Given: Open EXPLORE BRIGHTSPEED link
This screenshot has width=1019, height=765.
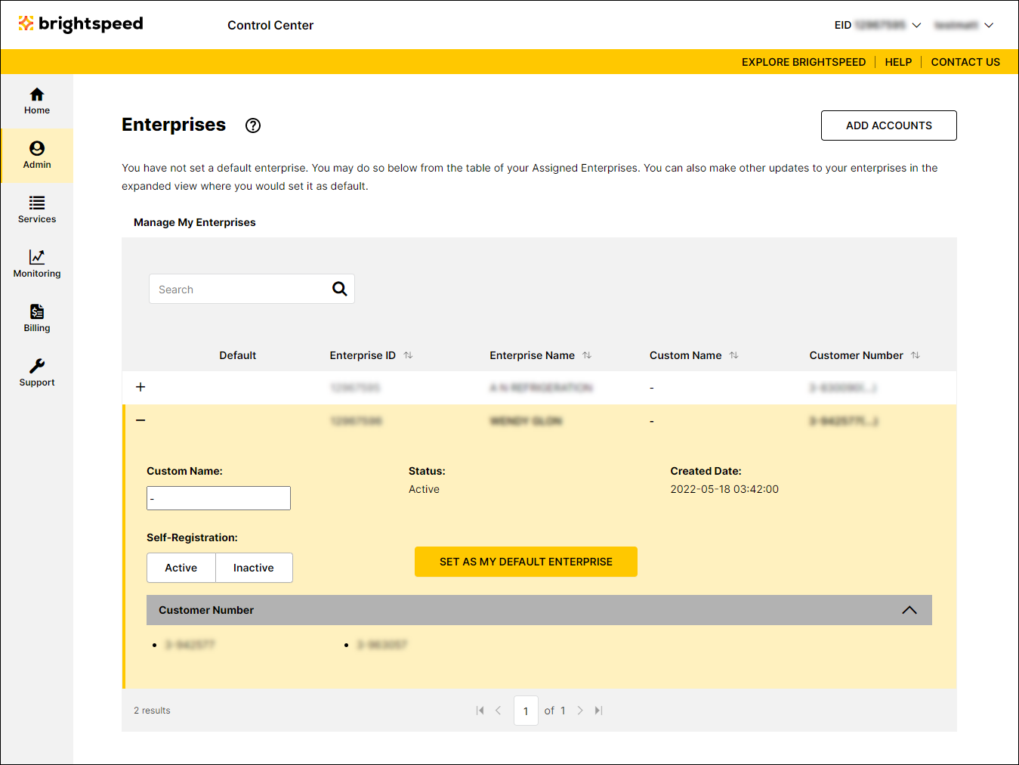Looking at the screenshot, I should pyautogui.click(x=804, y=62).
